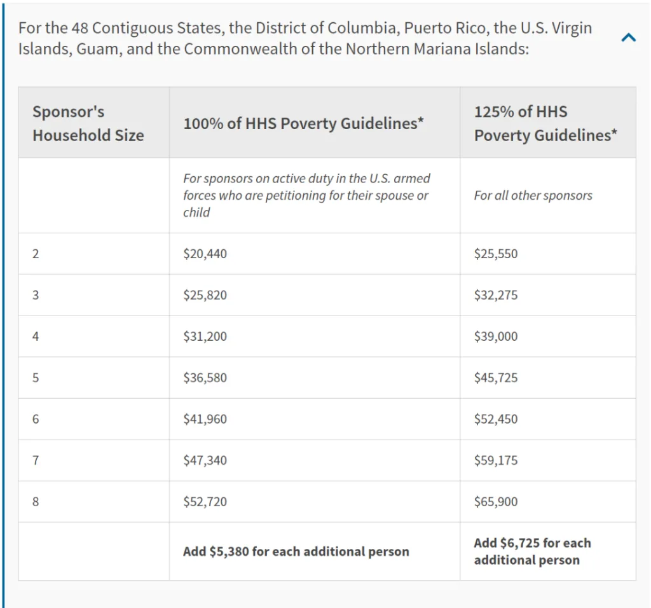Select the $25,820 value for household of 3
Viewport: 651px width, 608px height.
[x=205, y=295]
